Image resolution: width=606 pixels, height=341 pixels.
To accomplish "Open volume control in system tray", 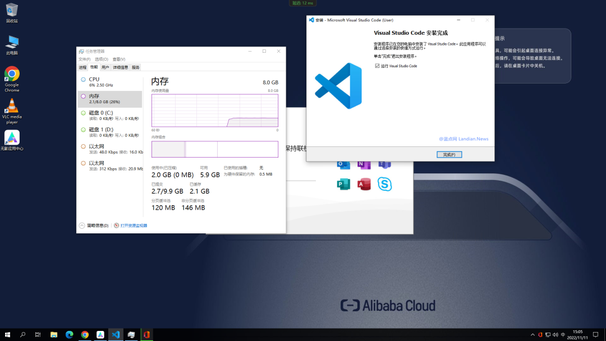I will [x=555, y=335].
